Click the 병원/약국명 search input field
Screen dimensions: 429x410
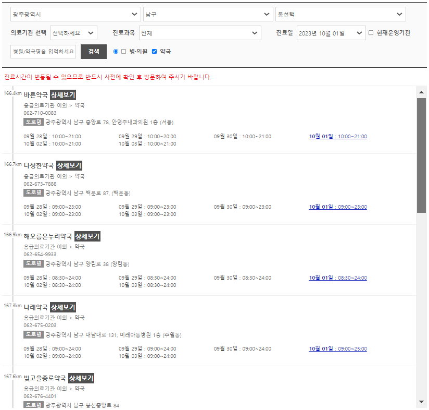coord(43,52)
